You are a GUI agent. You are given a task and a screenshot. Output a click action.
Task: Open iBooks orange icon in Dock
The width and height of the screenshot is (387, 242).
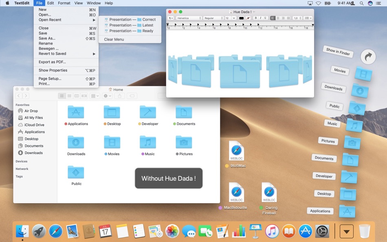(289, 231)
